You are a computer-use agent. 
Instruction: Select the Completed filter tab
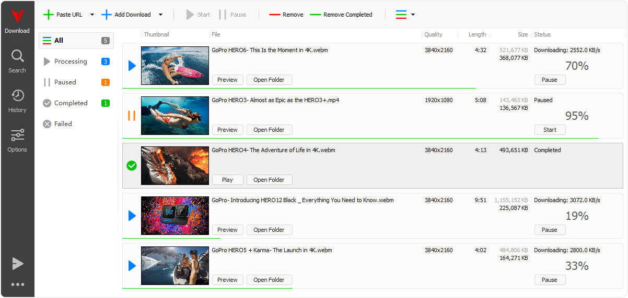tap(76, 103)
